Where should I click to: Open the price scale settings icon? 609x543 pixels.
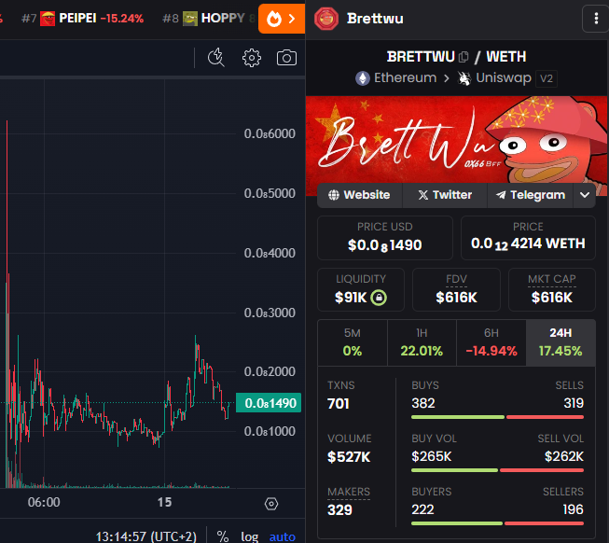point(271,504)
